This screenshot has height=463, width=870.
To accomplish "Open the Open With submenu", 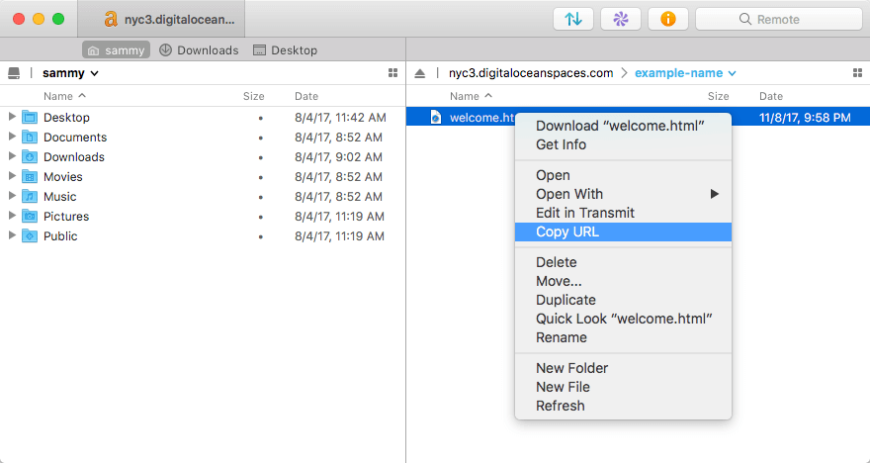I will click(623, 194).
